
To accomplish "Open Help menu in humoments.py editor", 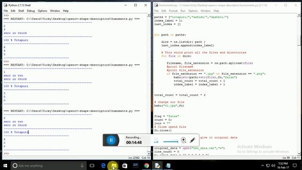I will click(216, 11).
